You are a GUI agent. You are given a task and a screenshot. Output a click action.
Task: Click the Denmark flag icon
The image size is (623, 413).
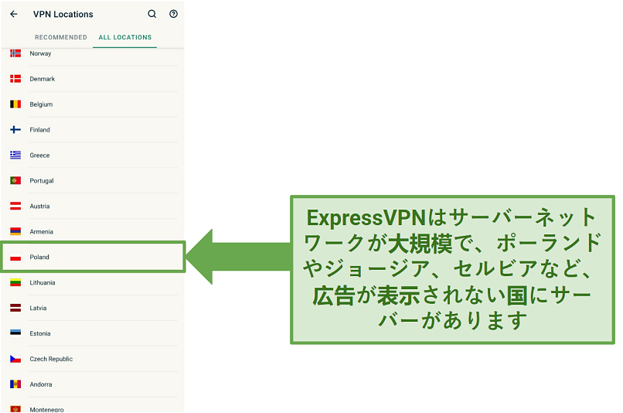point(15,79)
